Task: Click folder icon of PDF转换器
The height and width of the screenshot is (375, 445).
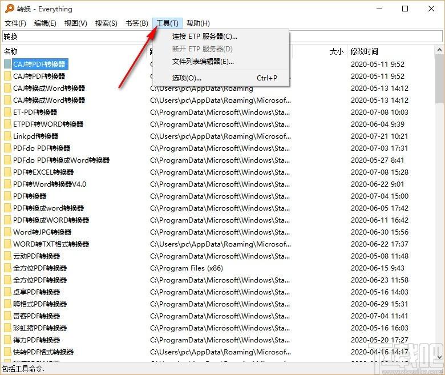Action: (7, 196)
